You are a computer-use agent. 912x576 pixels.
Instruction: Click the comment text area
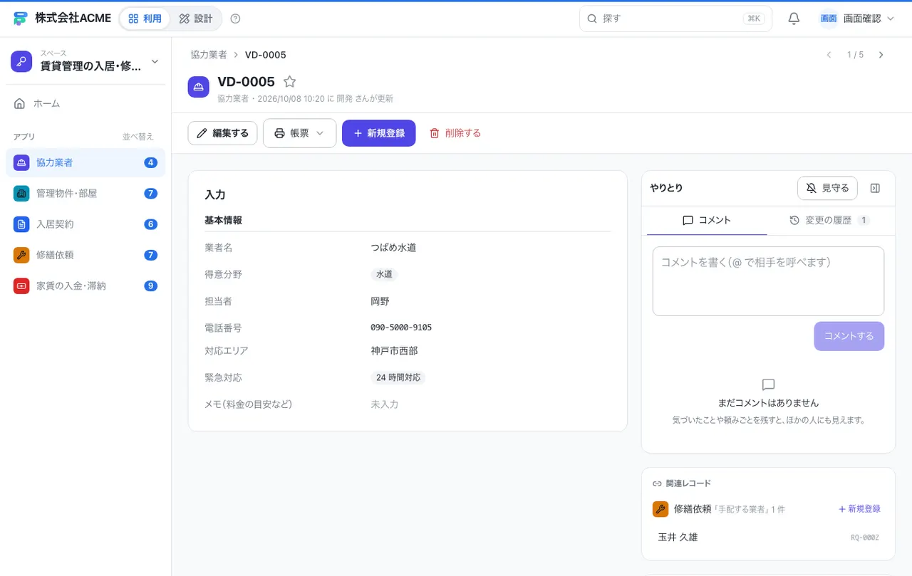click(768, 281)
